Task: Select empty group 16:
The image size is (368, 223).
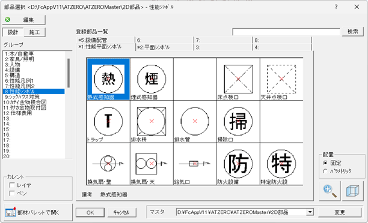Action: (x=34, y=134)
